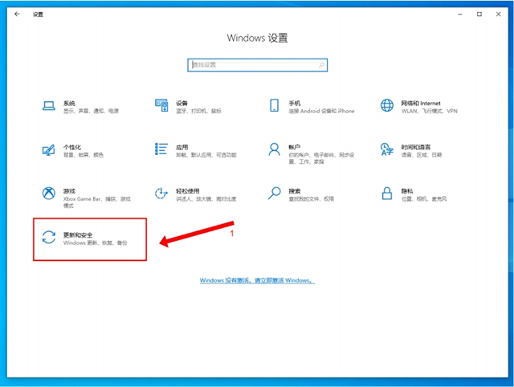Viewport: 514px width, 387px height.
Task: Open the Apps (应用) list icon
Action: pyautogui.click(x=161, y=149)
